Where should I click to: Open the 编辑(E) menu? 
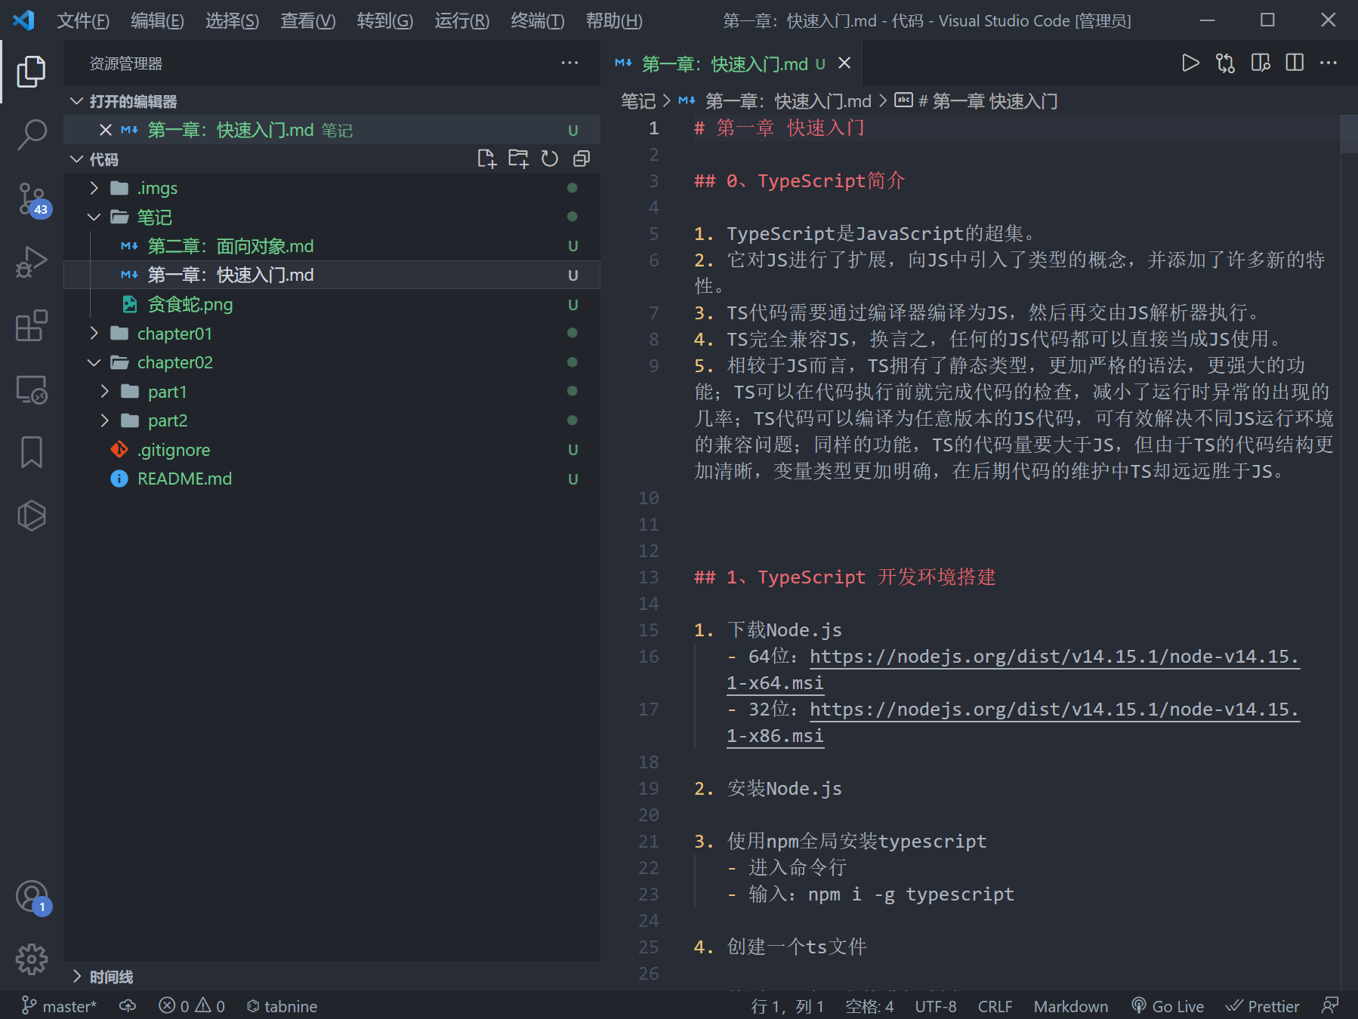(157, 20)
